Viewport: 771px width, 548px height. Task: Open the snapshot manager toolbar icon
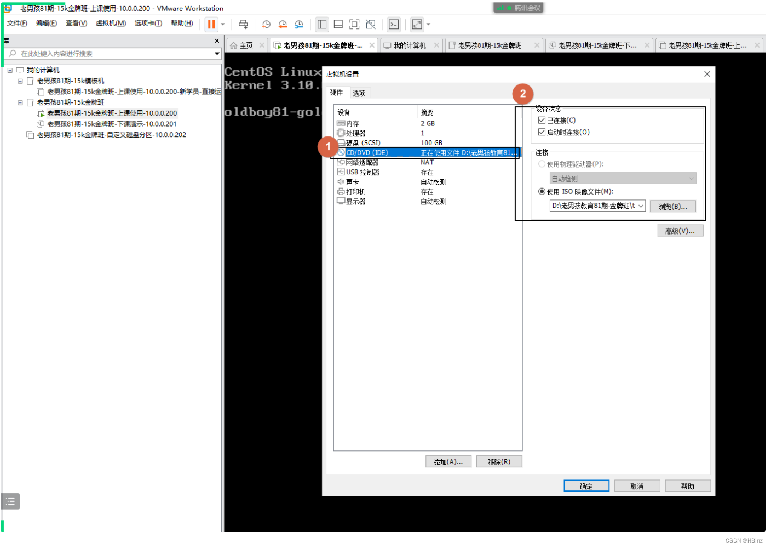coord(299,24)
